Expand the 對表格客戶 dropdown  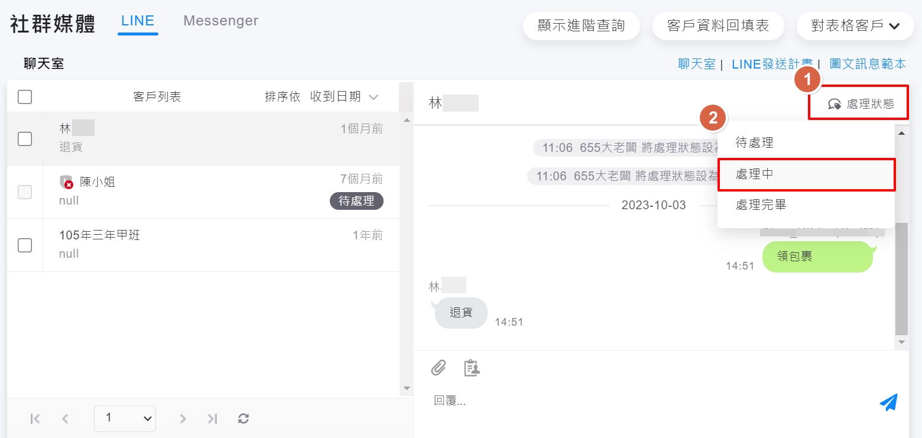(x=855, y=26)
